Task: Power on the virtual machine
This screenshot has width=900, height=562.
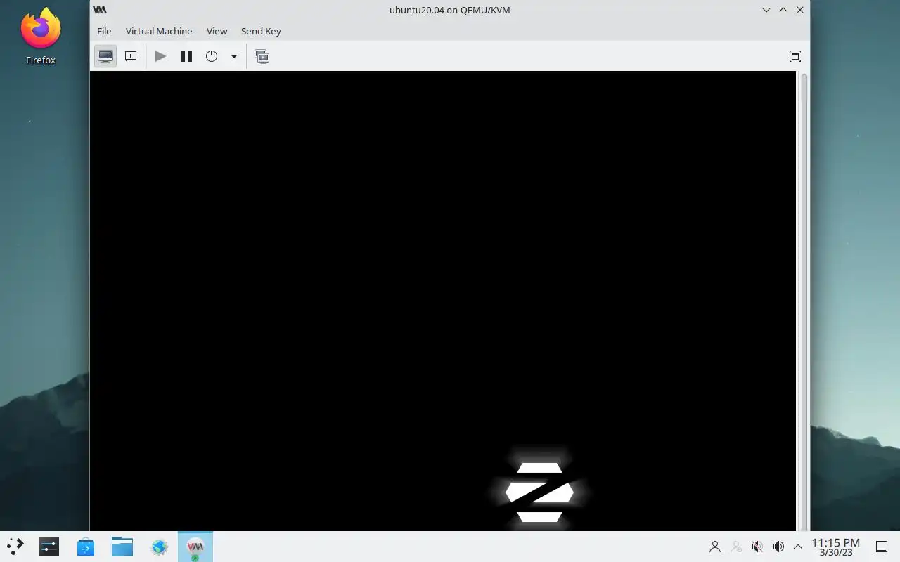Action: pyautogui.click(x=160, y=56)
